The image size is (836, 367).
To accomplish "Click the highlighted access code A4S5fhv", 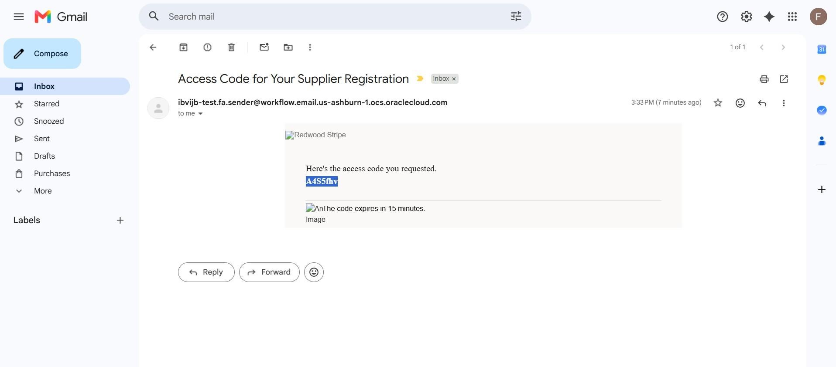I will coord(322,181).
